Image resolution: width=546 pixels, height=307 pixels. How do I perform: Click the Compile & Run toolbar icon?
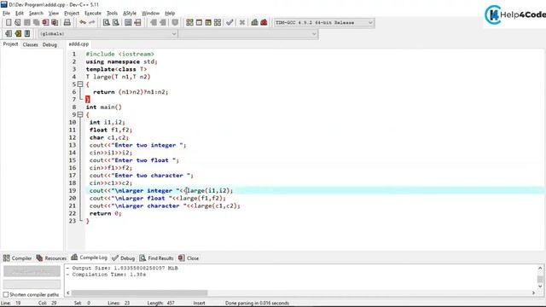[x=208, y=23]
